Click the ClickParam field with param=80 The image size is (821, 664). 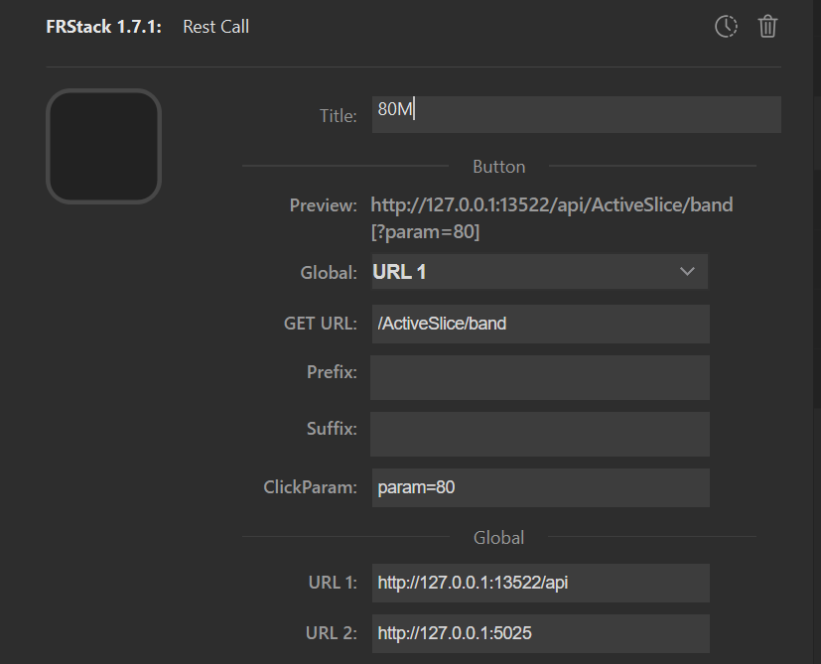pyautogui.click(x=541, y=487)
